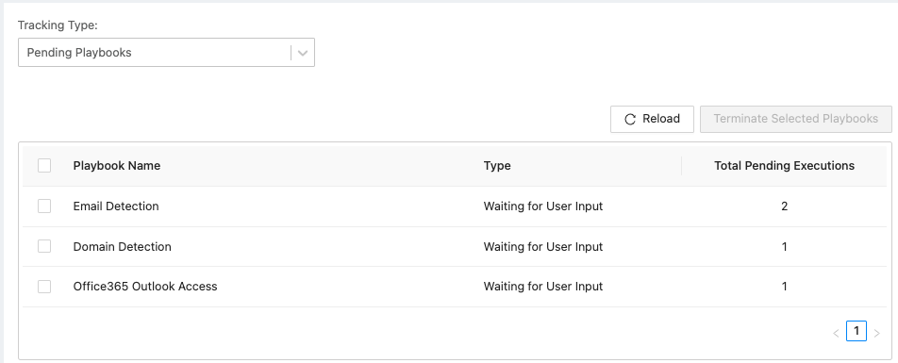Click the Type column header

(497, 166)
